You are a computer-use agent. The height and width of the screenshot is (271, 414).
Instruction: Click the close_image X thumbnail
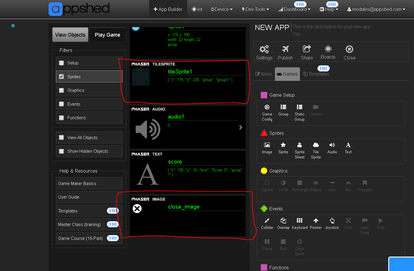click(x=137, y=208)
